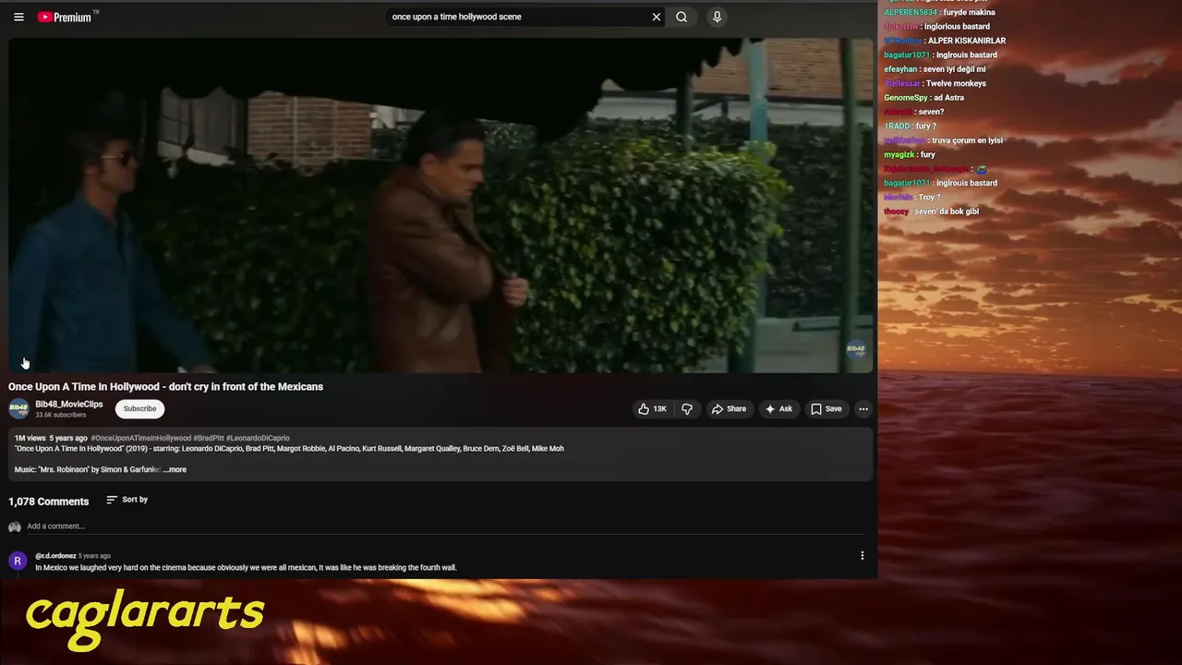Save the video to a playlist

coord(826,409)
